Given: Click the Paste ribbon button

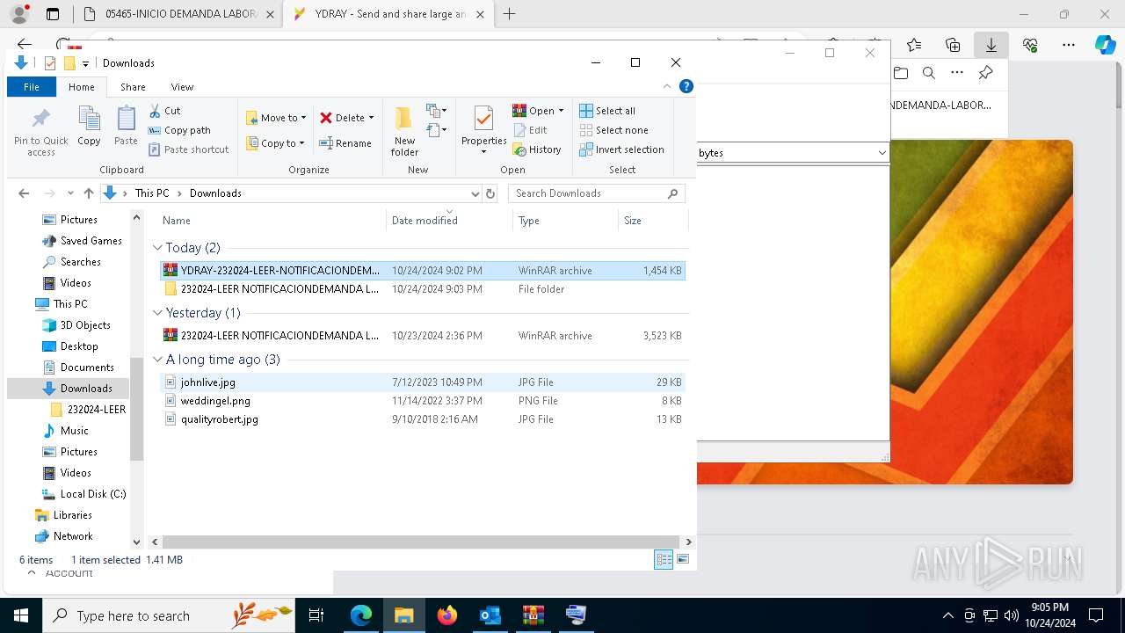Looking at the screenshot, I should (126, 126).
